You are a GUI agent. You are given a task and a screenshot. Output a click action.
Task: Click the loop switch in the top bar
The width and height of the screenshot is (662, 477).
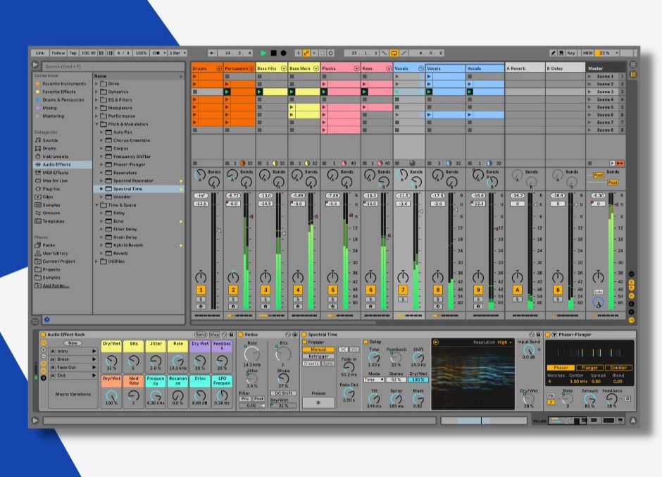pyautogui.click(x=394, y=53)
